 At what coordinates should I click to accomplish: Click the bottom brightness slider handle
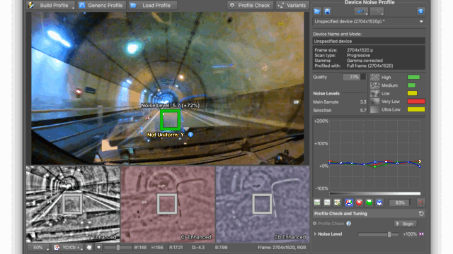click(x=118, y=248)
